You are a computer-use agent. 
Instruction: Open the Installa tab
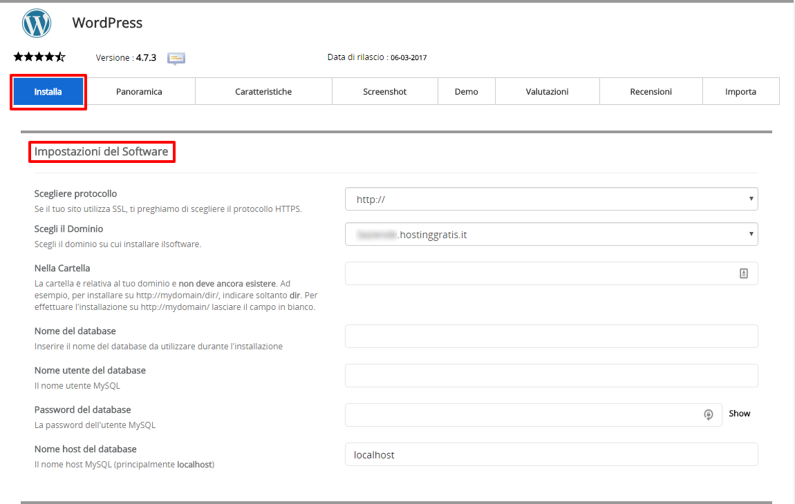coord(48,92)
